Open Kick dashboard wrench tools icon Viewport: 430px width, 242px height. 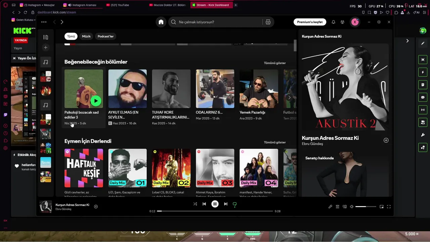423,135
